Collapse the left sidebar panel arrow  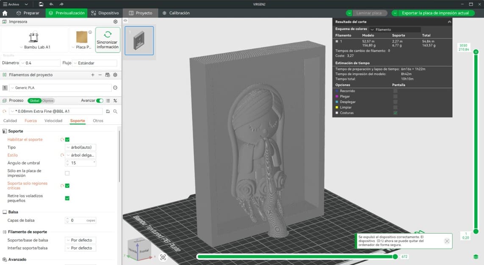[125, 20]
